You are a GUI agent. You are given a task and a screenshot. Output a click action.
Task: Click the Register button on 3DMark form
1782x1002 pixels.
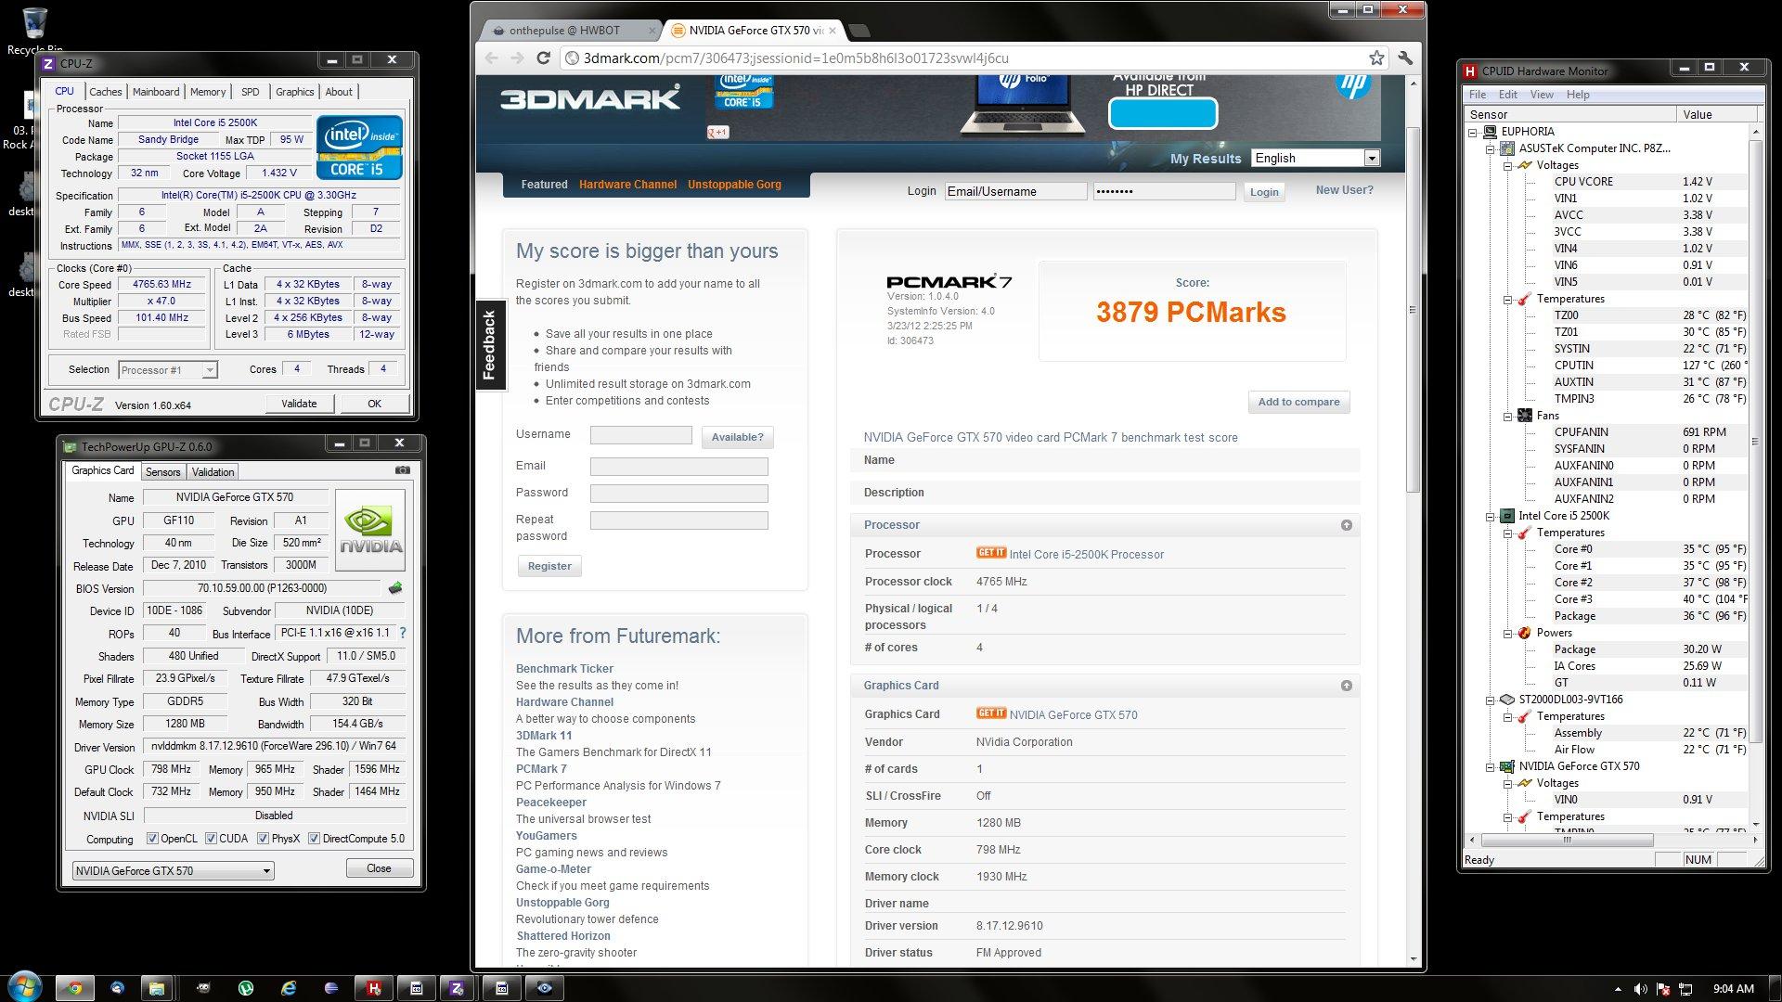549,566
